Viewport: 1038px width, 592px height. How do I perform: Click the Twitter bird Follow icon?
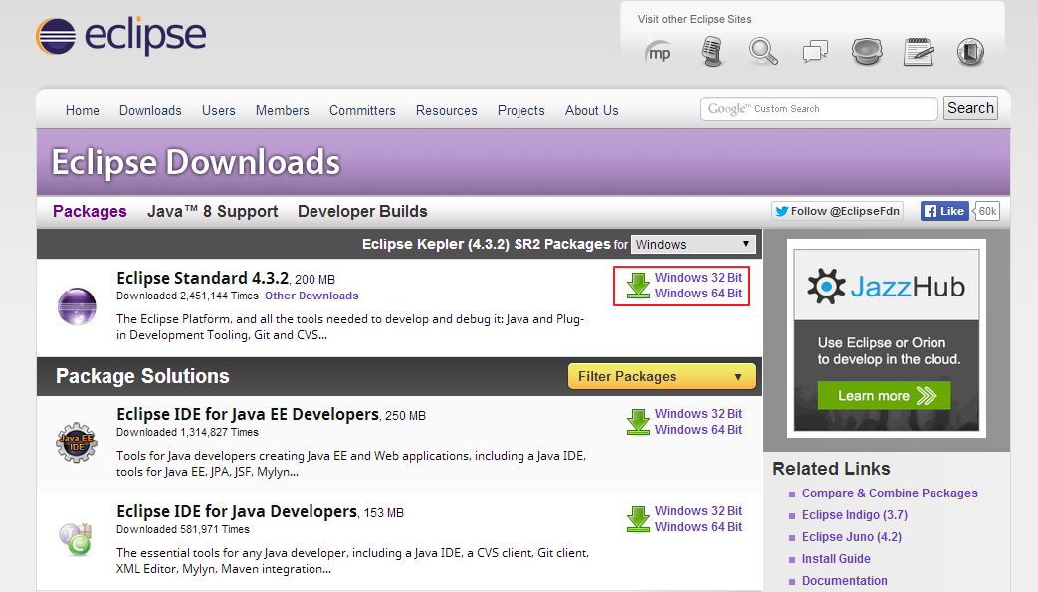(x=782, y=211)
